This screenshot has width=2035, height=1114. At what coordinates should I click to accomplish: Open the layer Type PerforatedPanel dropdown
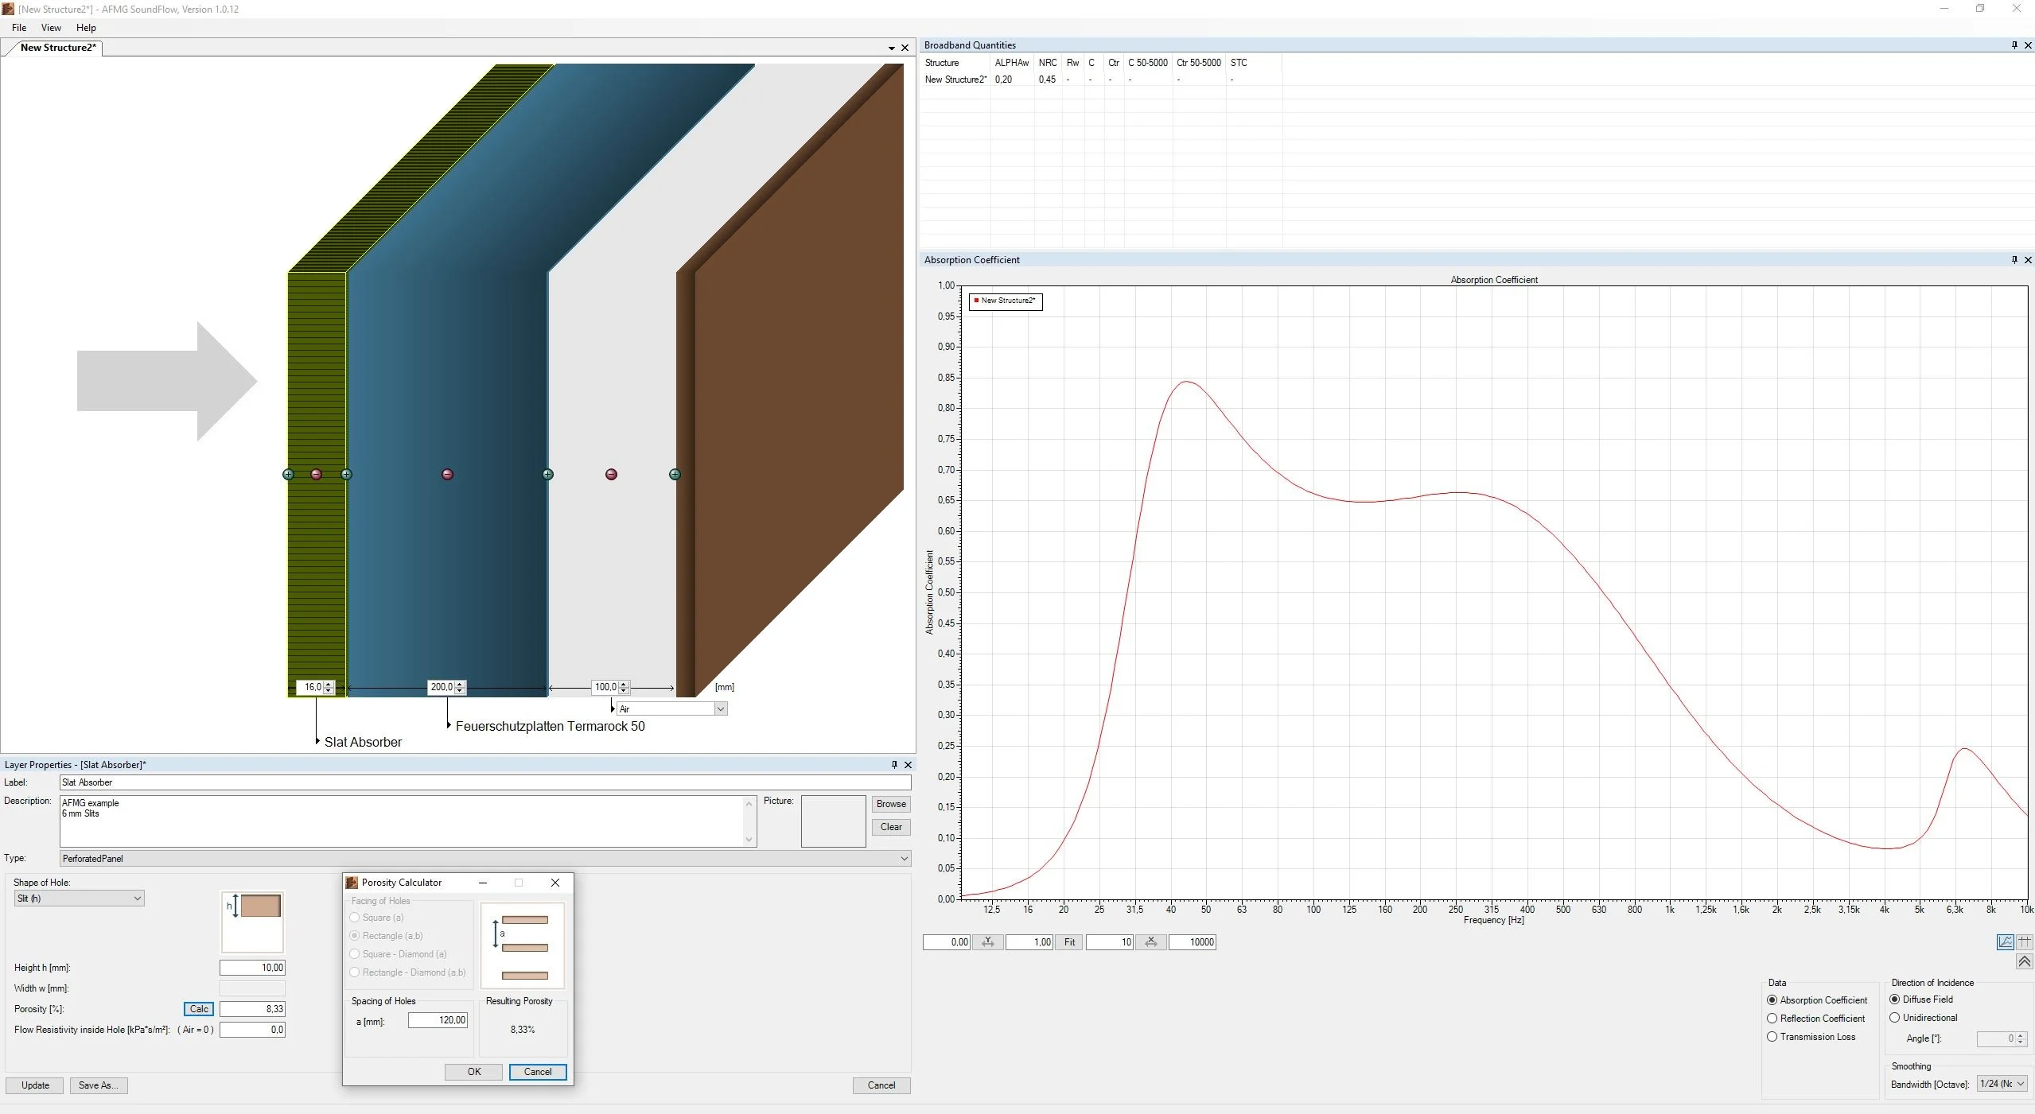(485, 859)
